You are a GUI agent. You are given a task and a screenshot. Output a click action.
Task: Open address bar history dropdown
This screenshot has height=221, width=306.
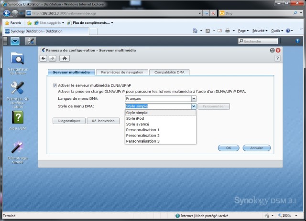pyautogui.click(x=200, y=13)
